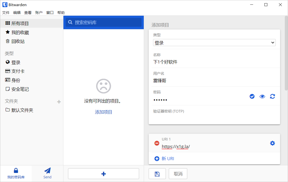Open URI 1 match options gear icon

(272, 143)
